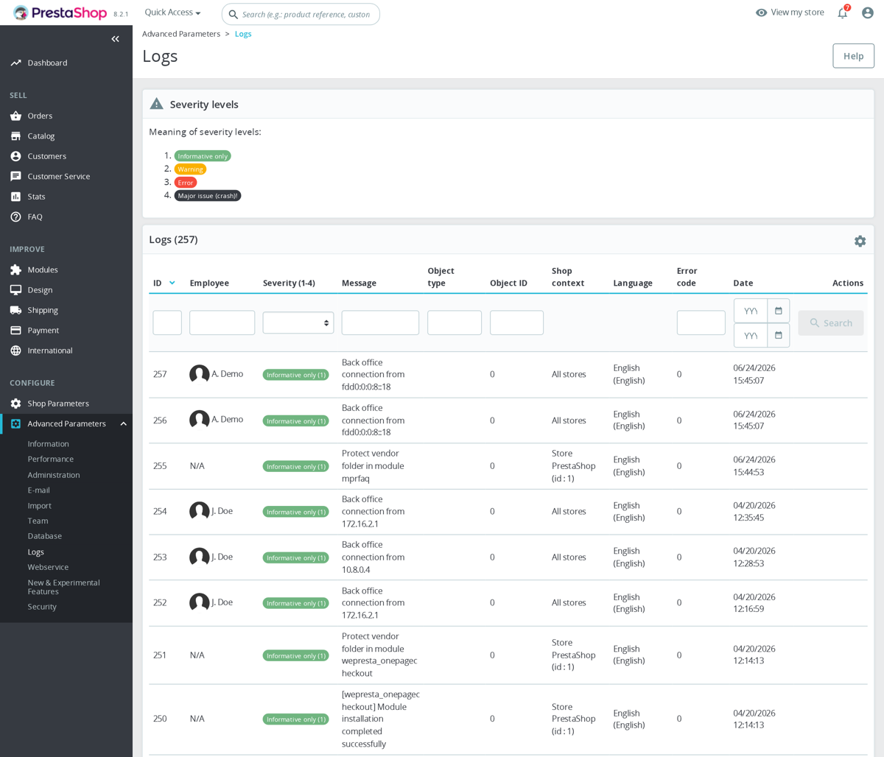The image size is (884, 757).
Task: Open the employee profile avatar icon
Action: pos(868,13)
